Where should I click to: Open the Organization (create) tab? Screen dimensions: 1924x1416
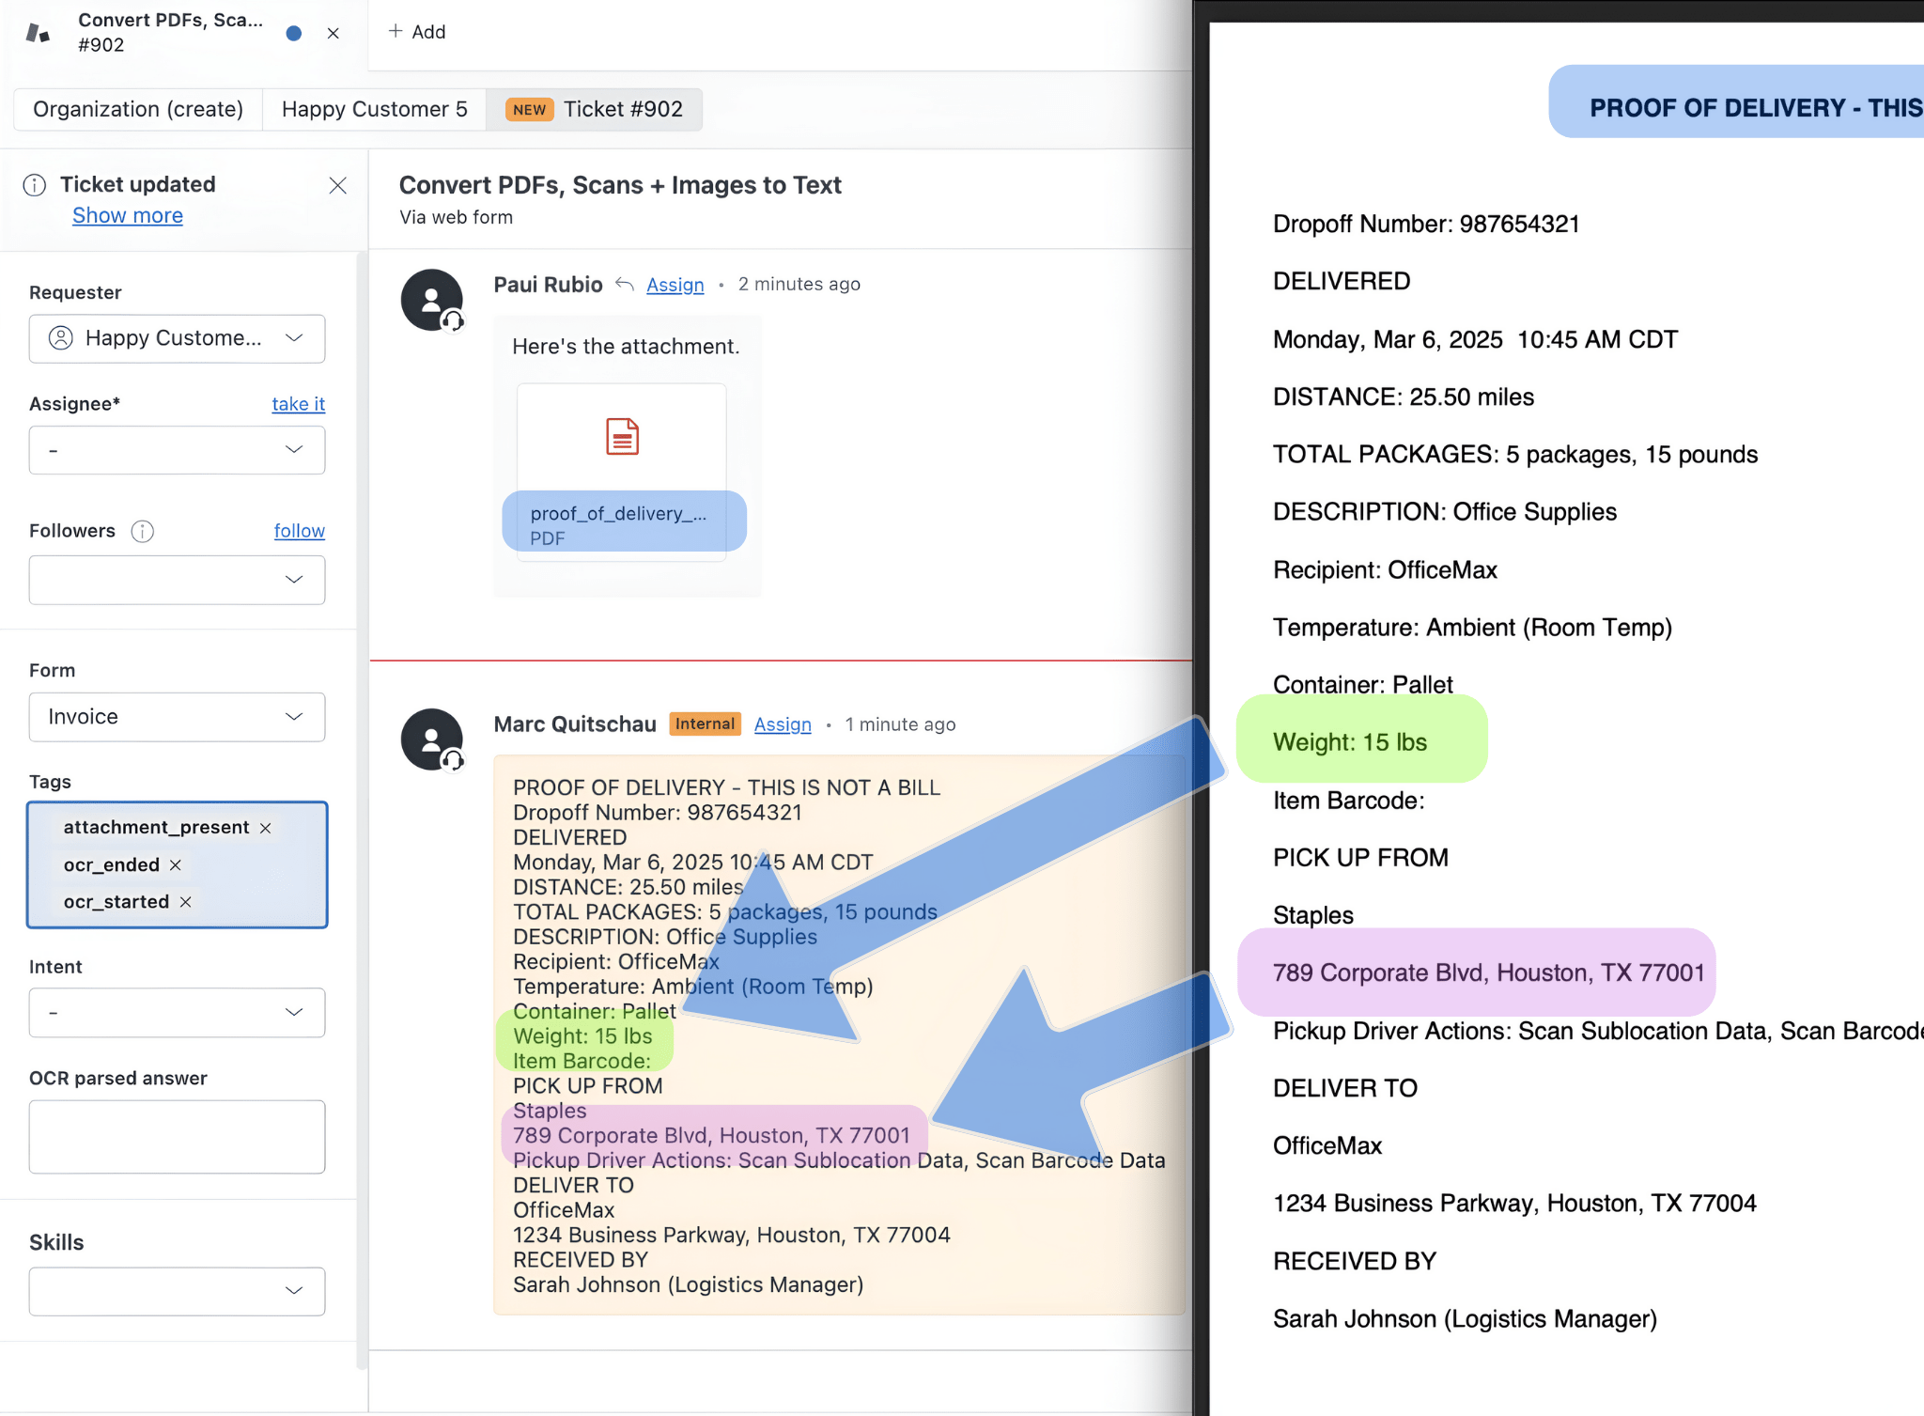[x=138, y=109]
